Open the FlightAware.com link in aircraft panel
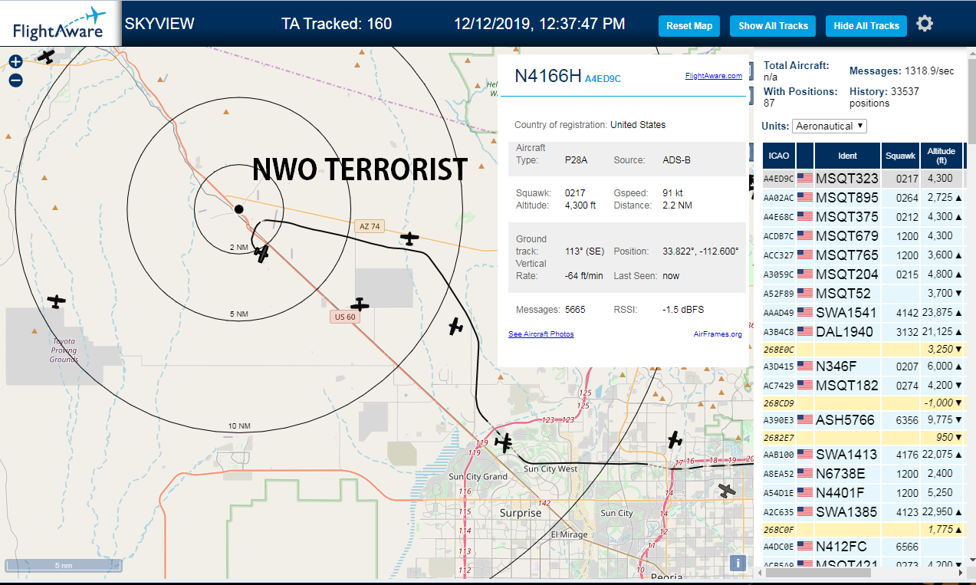 pyautogui.click(x=713, y=76)
